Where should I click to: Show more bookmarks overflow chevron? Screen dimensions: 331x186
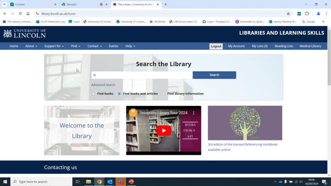pos(323,21)
